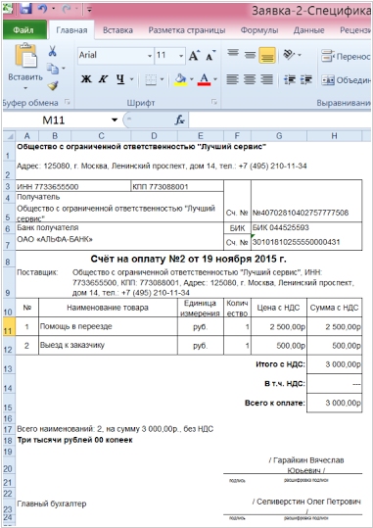Click the Redo arrow icon

tap(67, 9)
